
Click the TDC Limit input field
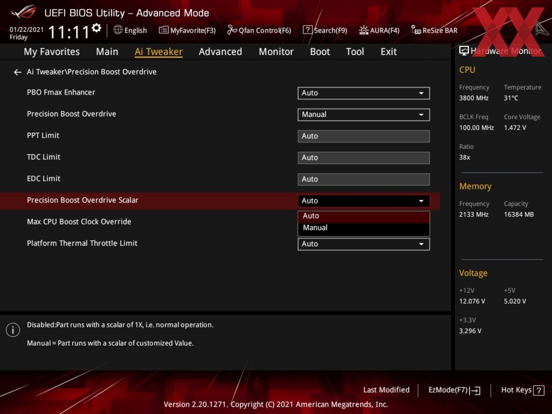pyautogui.click(x=364, y=157)
